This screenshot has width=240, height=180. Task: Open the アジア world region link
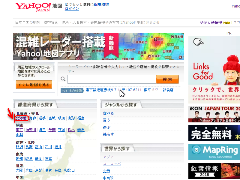[x=108, y=157]
